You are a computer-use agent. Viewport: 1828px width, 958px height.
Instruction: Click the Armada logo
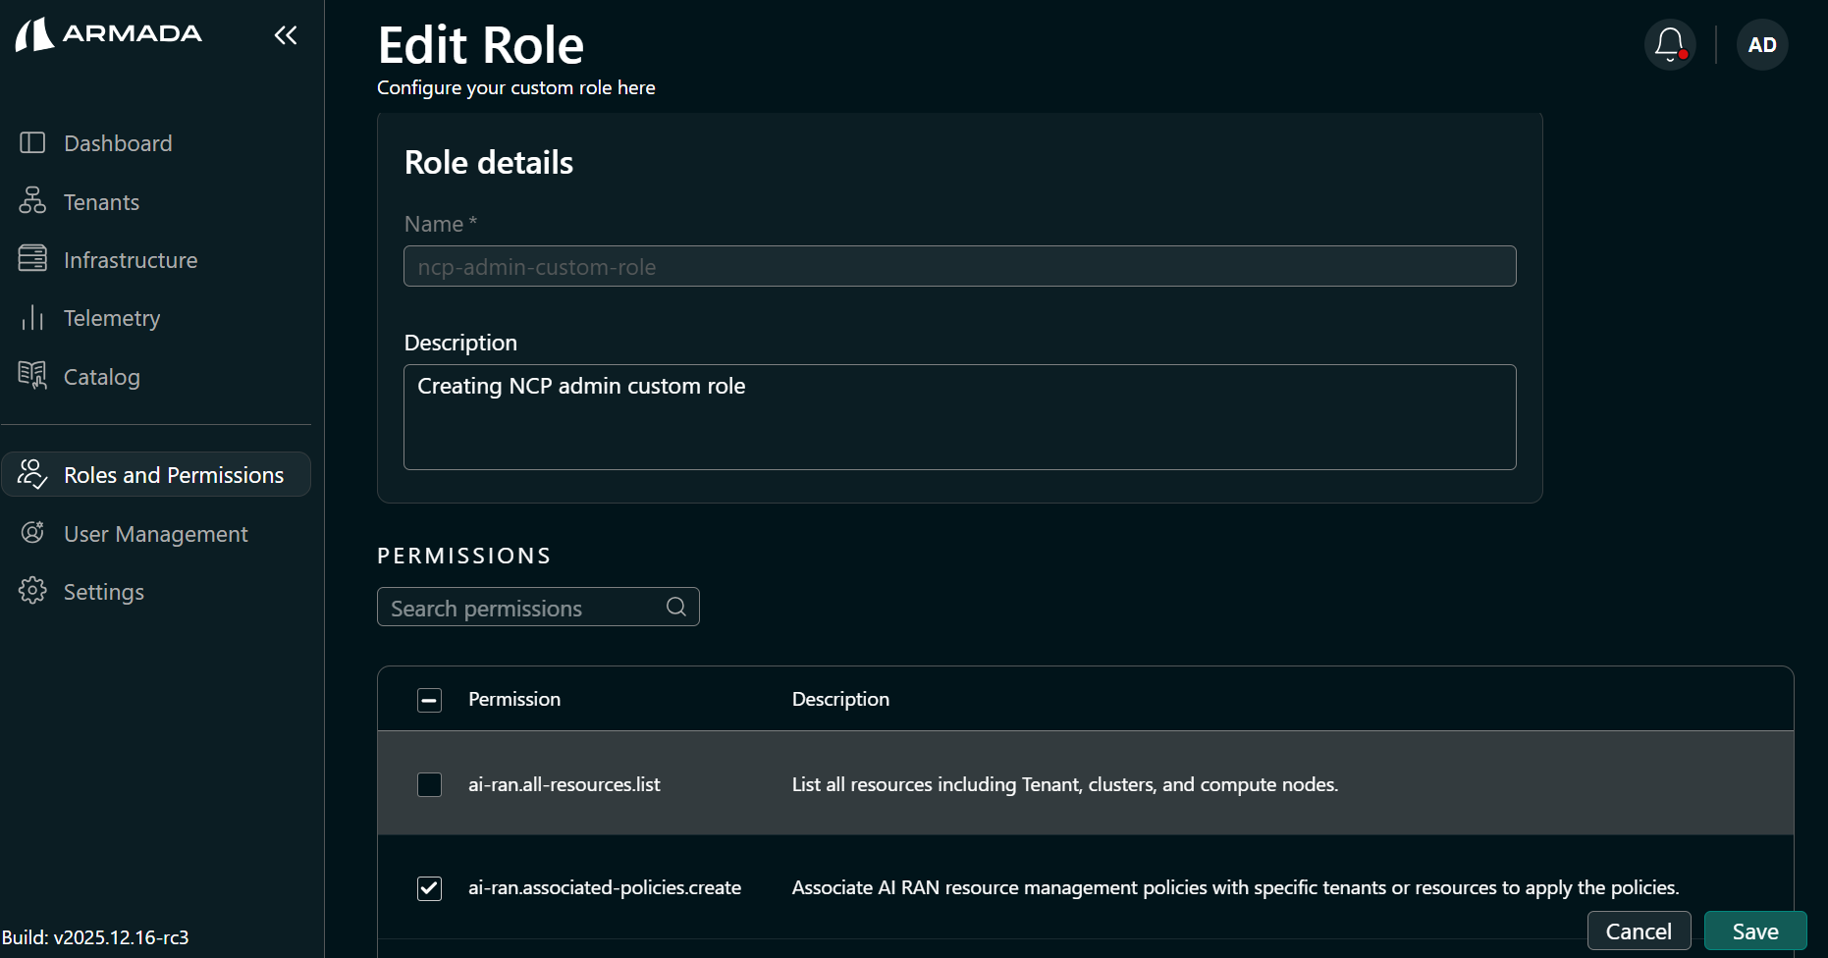pos(108,33)
